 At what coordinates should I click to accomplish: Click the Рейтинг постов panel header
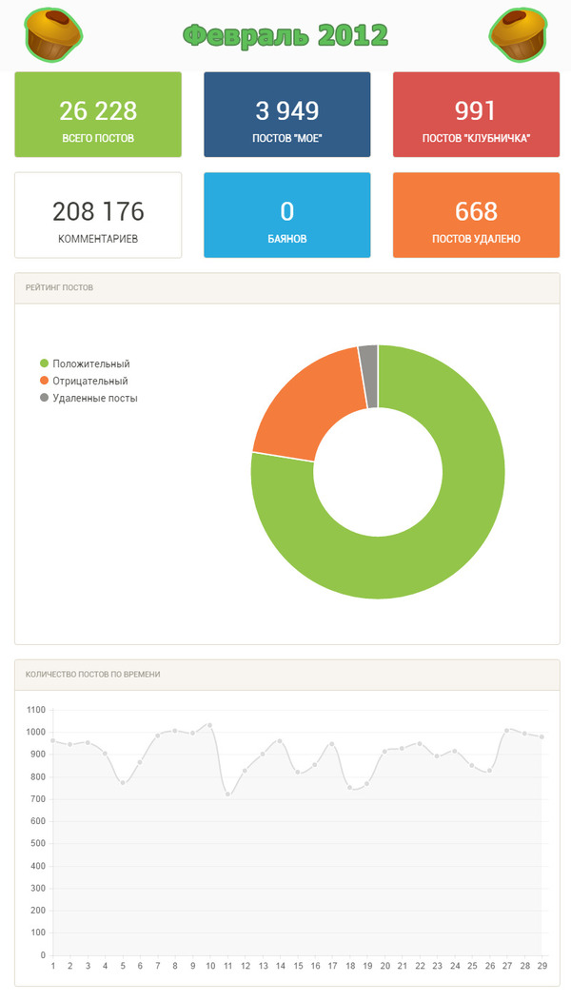coord(286,287)
